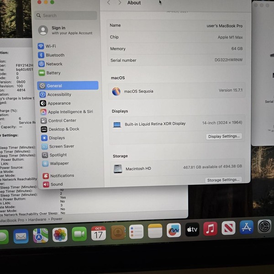The height and width of the screenshot is (274, 274).
Task: Open the Desktop & Dock icon
Action: [44, 129]
